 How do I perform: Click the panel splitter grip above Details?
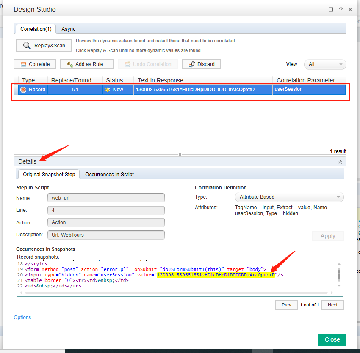pos(180,154)
